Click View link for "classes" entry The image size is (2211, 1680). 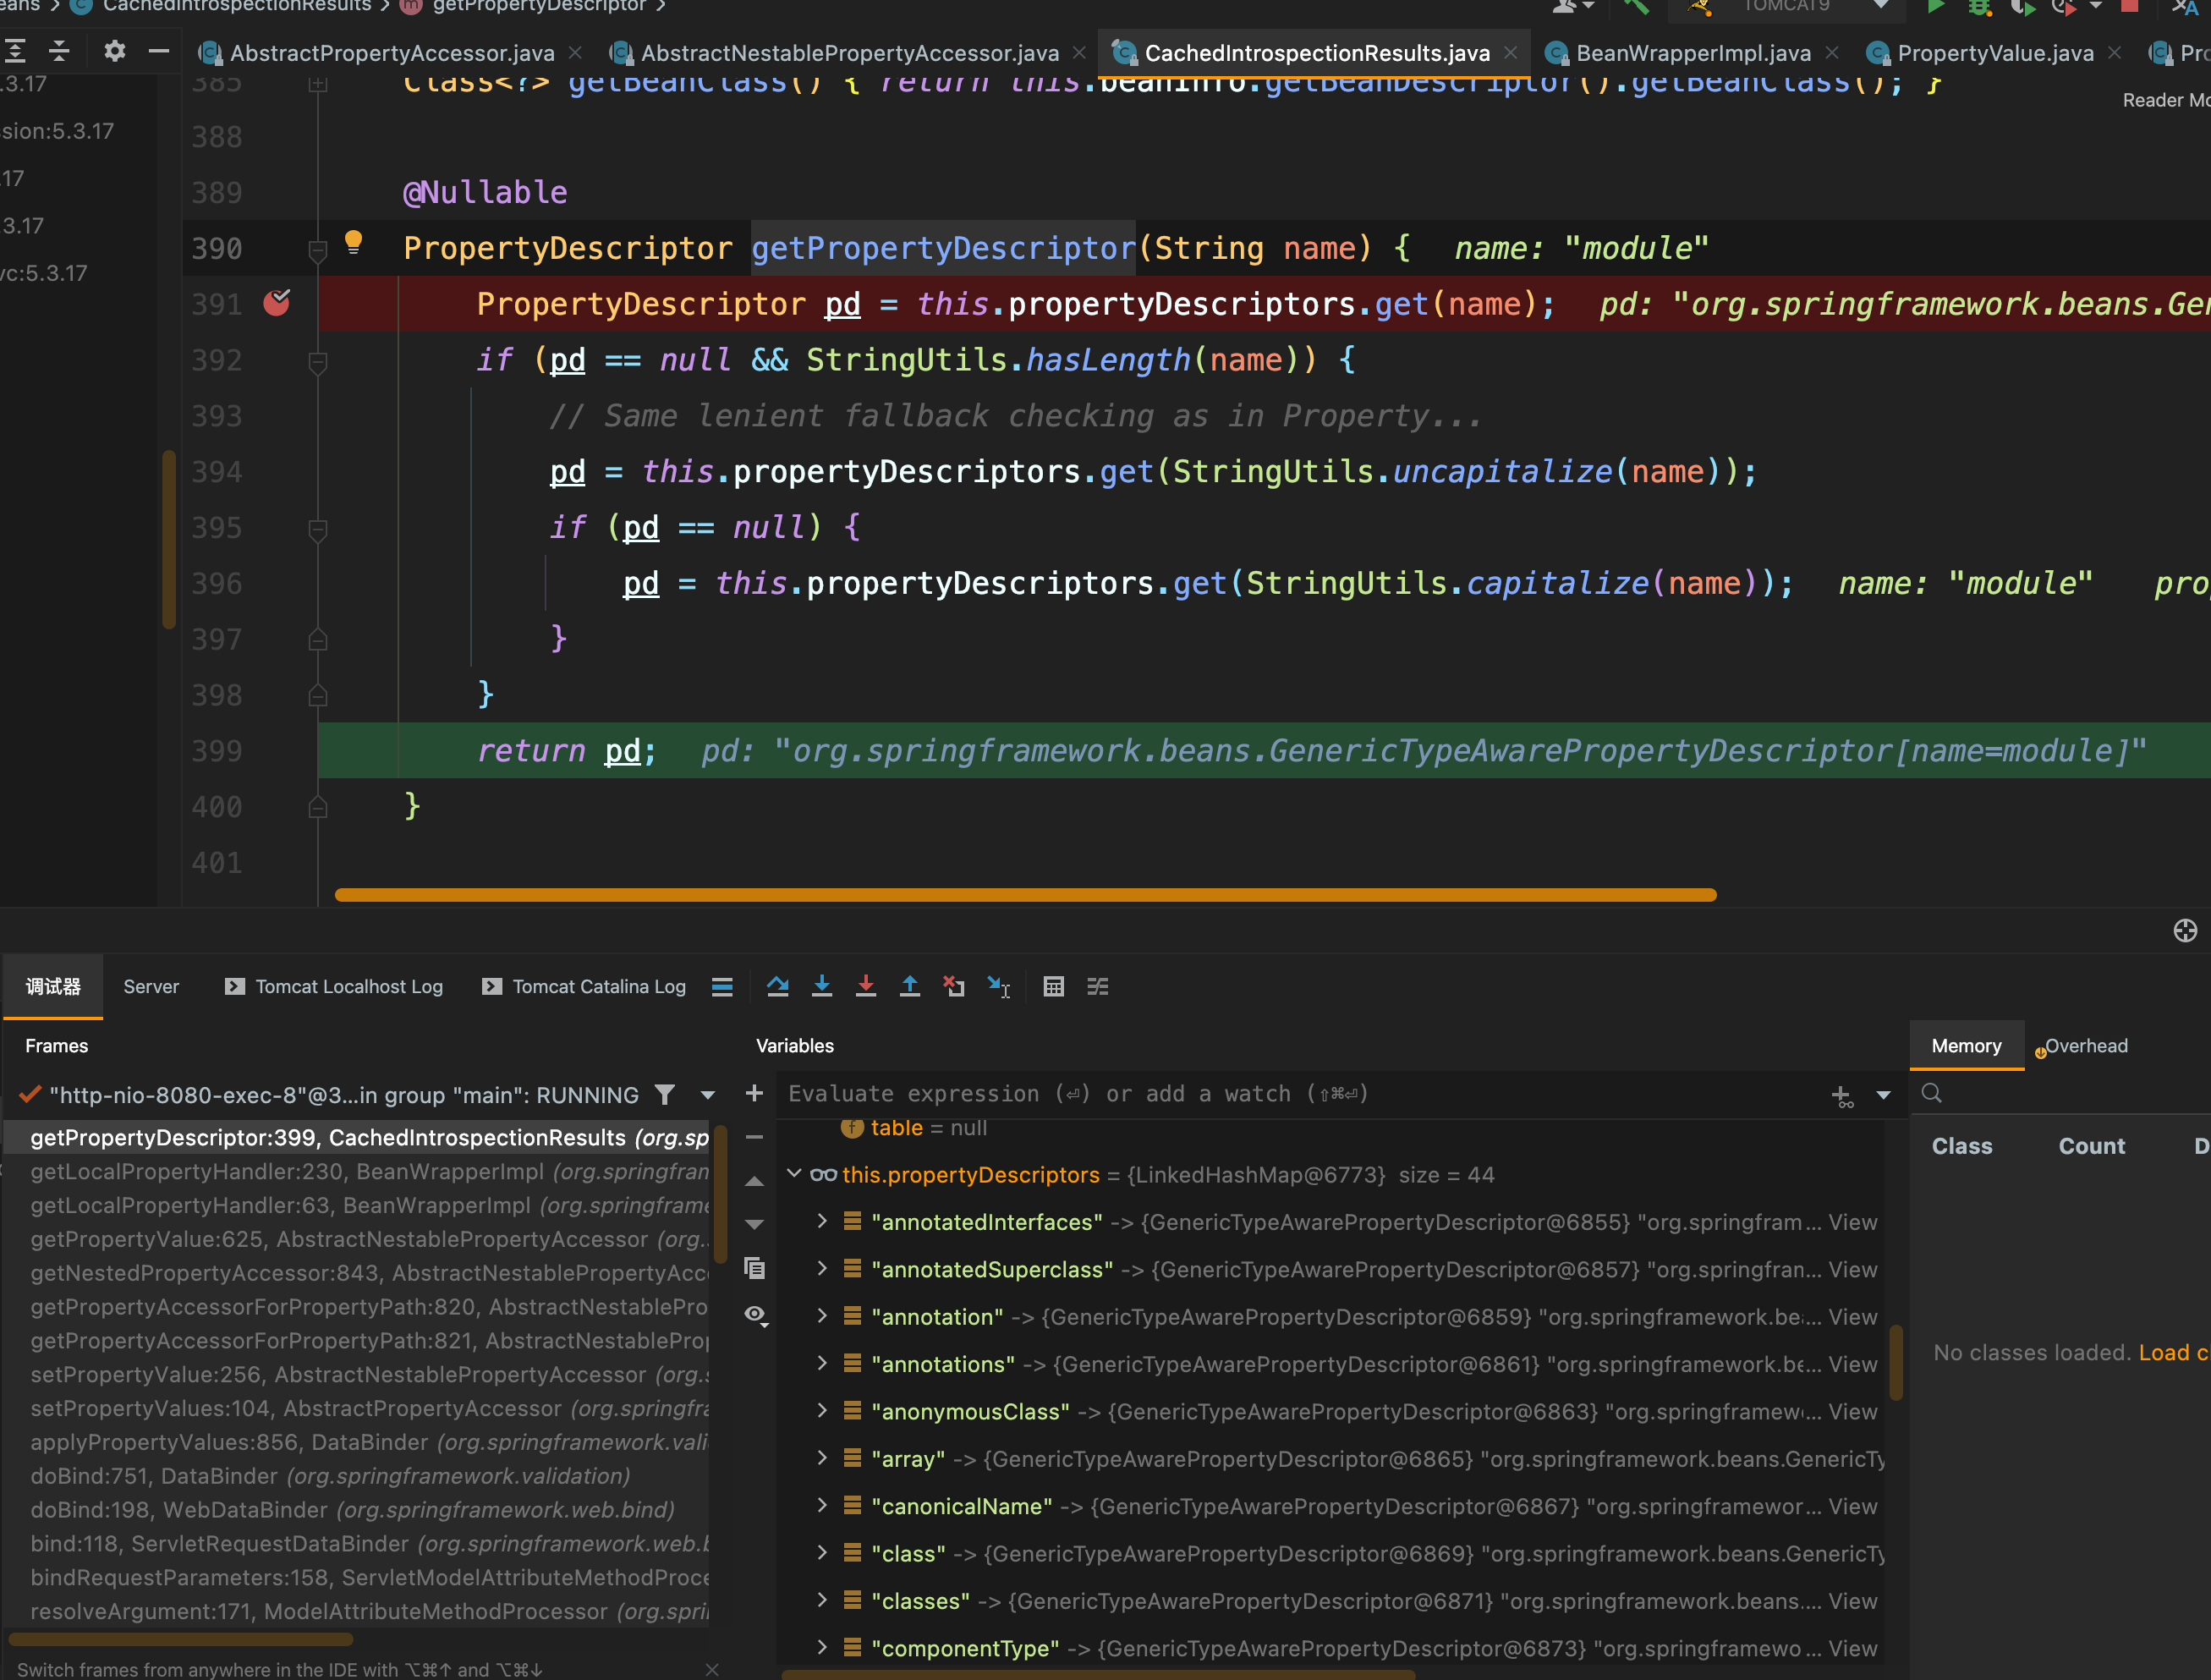pos(1852,1601)
